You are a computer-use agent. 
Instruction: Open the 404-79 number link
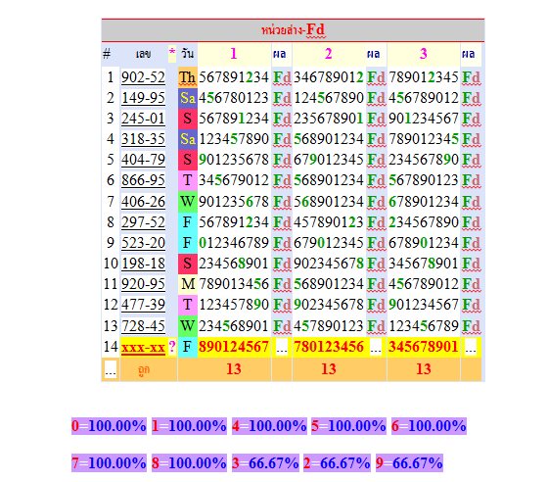point(143,160)
